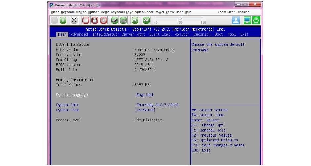
Task: Open the Keyboard menu
Action: click(67, 12)
